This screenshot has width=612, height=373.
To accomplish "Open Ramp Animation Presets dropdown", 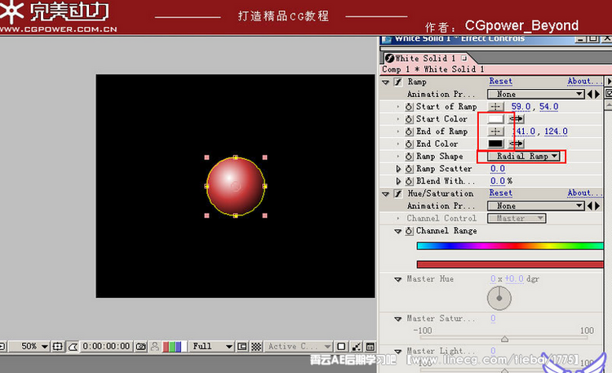I will click(535, 94).
